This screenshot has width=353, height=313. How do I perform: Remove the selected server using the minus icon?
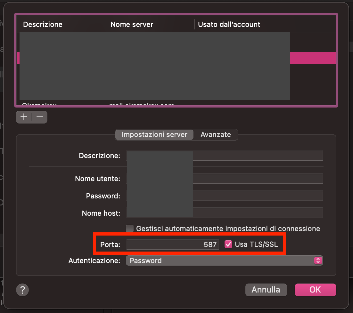39,117
